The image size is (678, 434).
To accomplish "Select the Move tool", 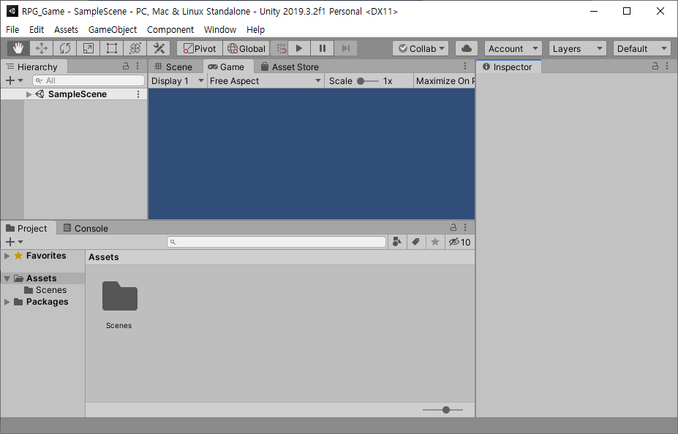I will 42,48.
